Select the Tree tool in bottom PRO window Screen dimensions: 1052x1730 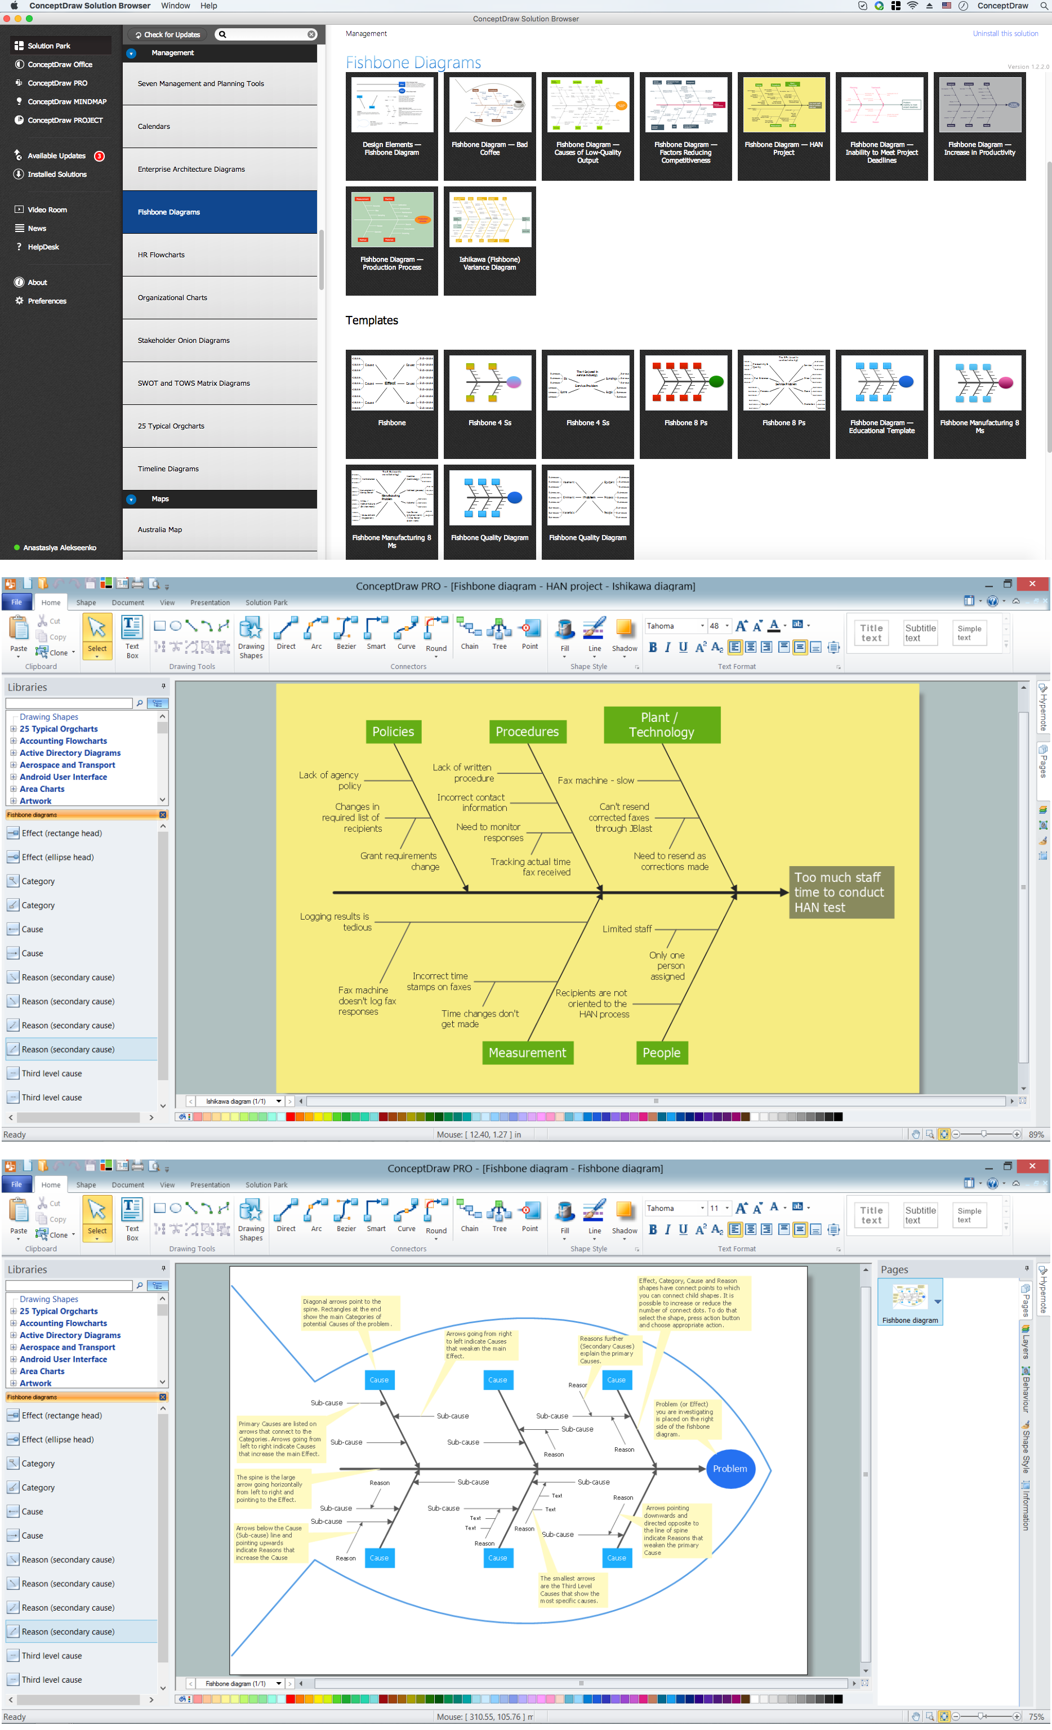500,1215
